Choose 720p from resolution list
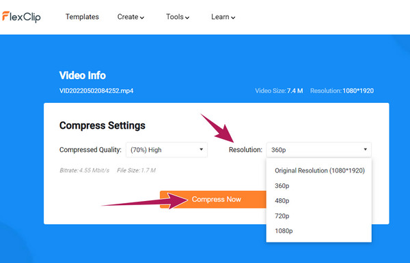Screen dimensions: 410x263 (x=282, y=216)
